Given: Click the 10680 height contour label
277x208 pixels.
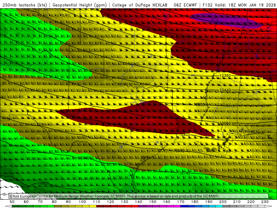Looking at the screenshot, I should click(x=179, y=151).
